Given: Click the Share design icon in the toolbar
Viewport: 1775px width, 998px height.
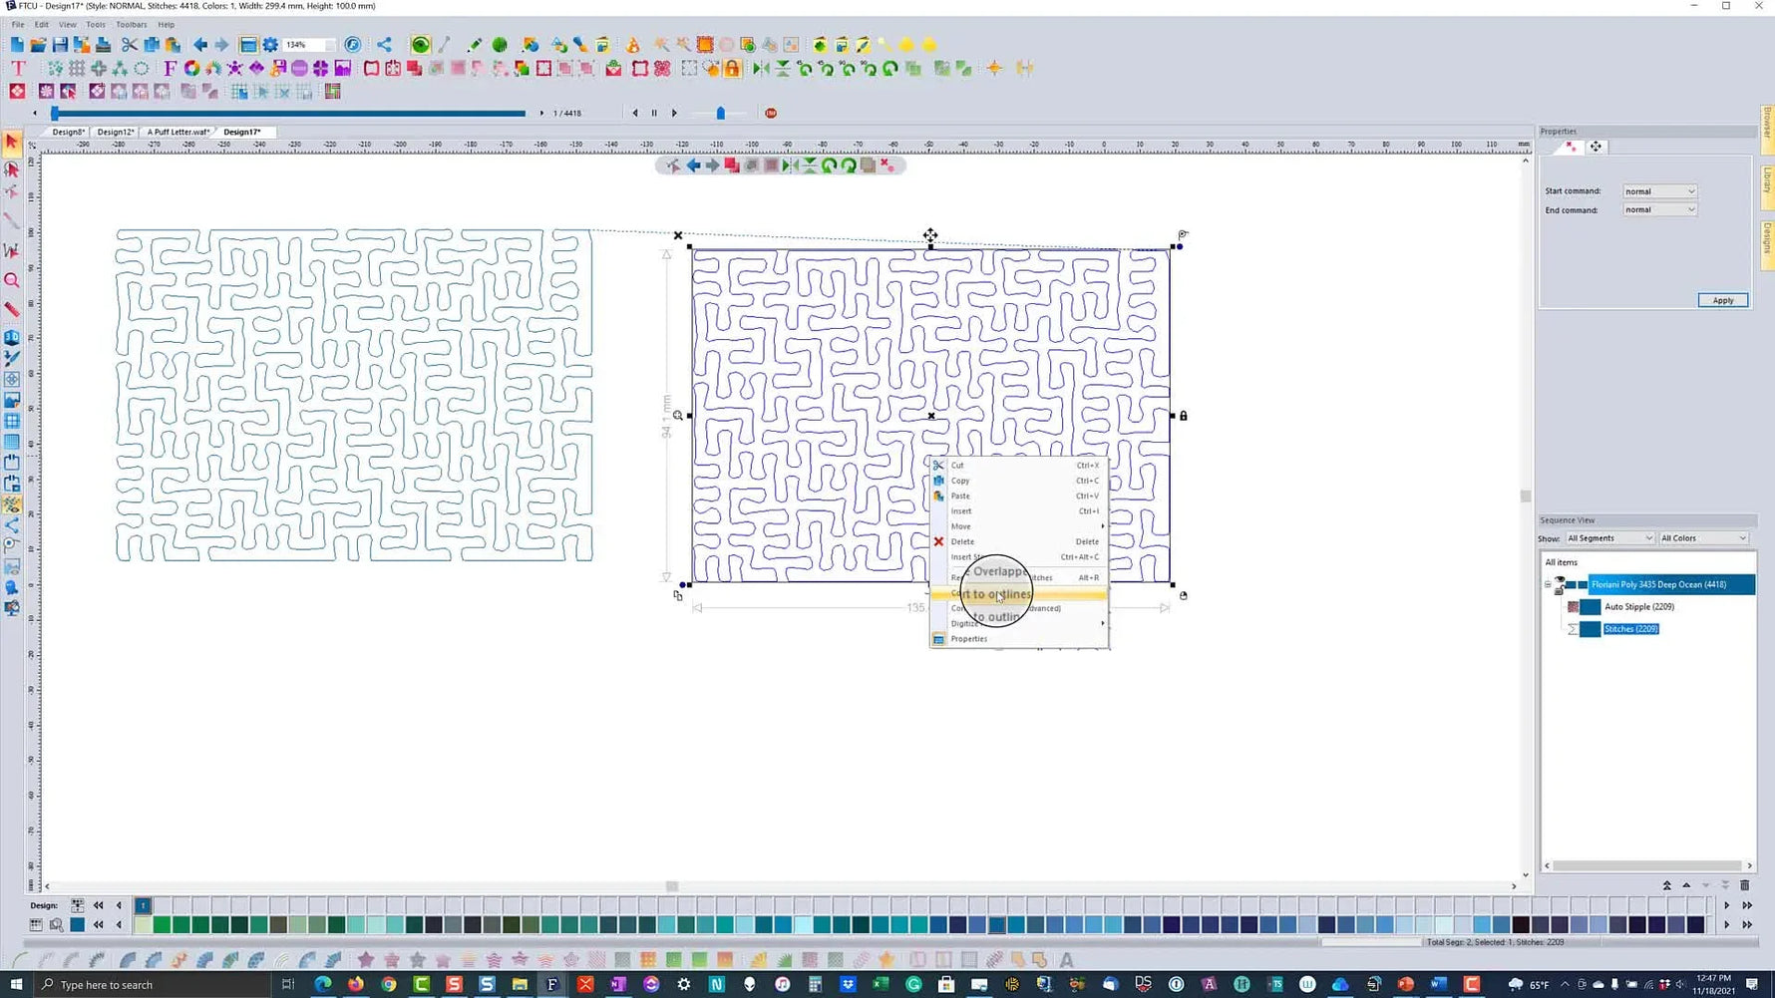Looking at the screenshot, I should pyautogui.click(x=384, y=44).
